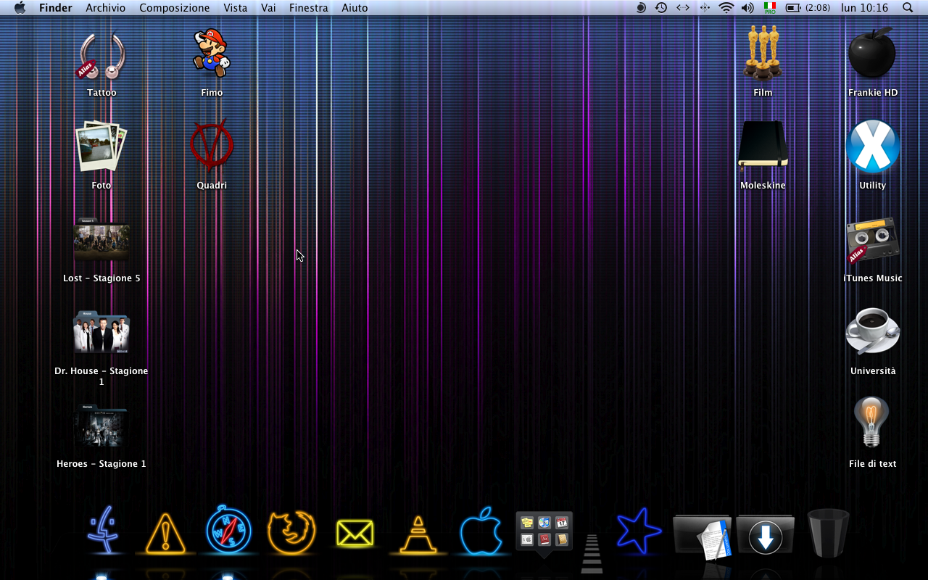Viewport: 928px width, 580px height.
Task: Click the battery status showing 2:08
Action: (808, 8)
